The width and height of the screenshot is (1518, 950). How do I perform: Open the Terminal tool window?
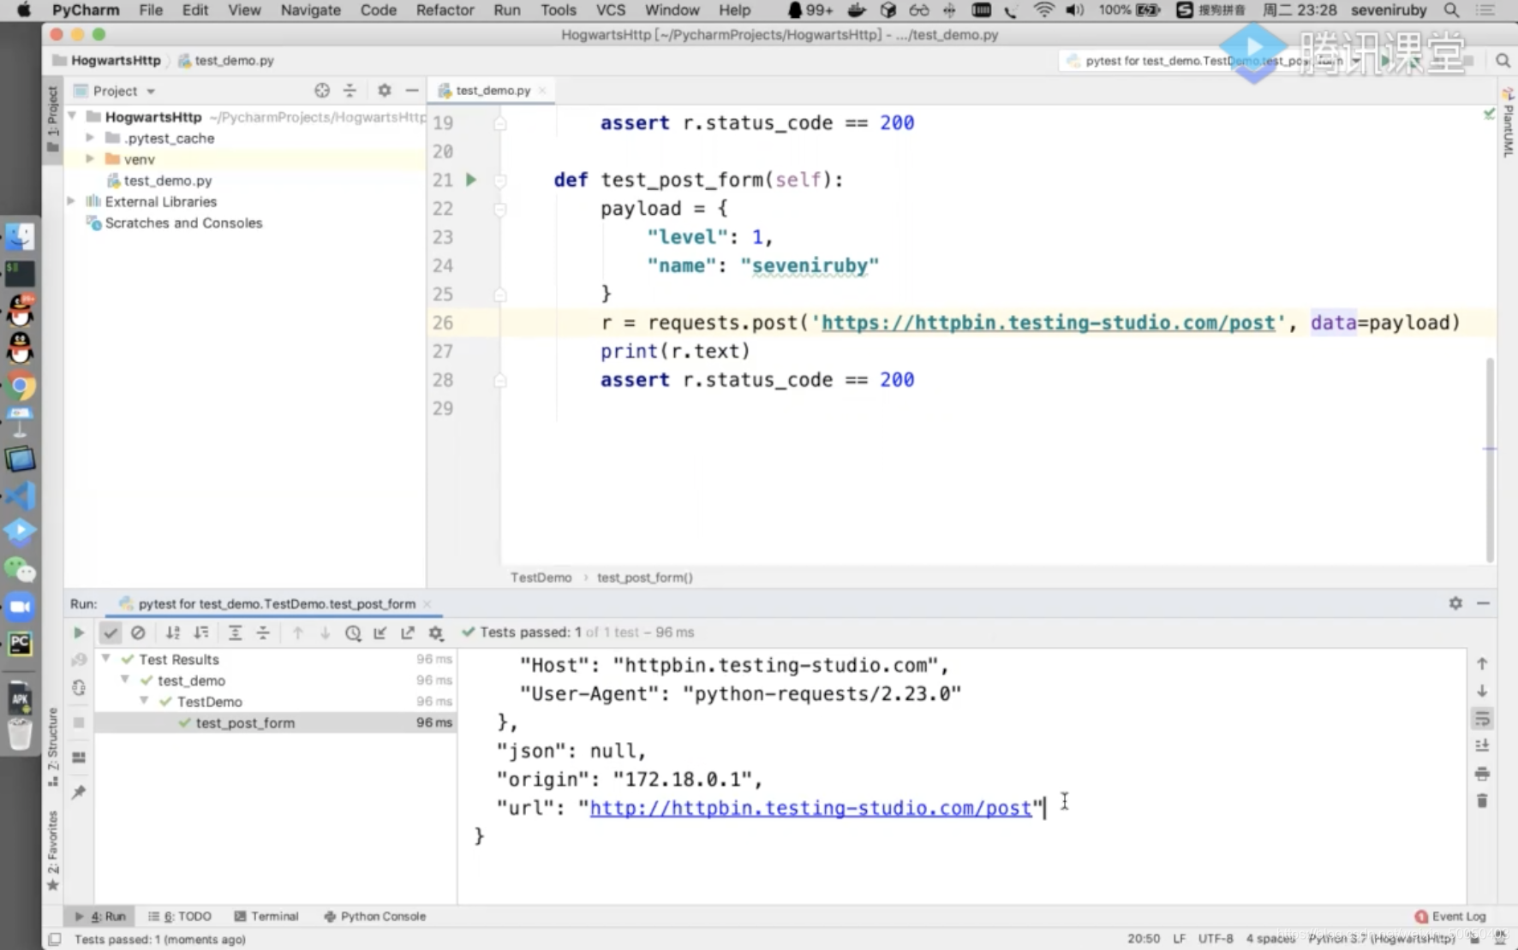click(266, 916)
